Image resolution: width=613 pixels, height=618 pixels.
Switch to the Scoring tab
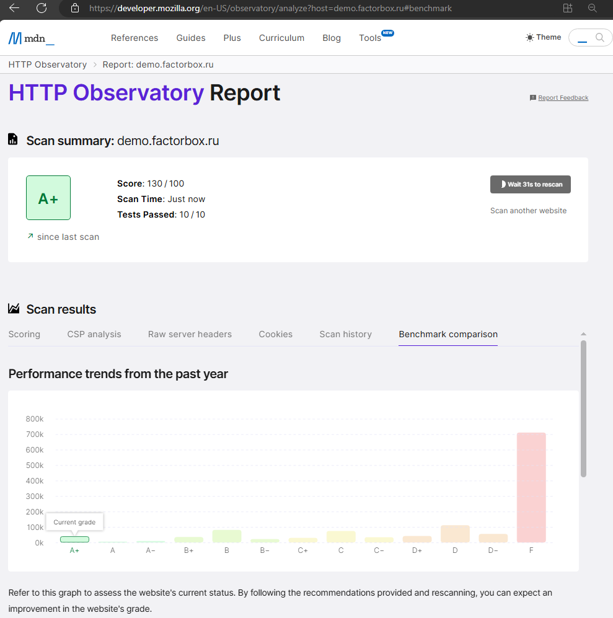point(24,334)
